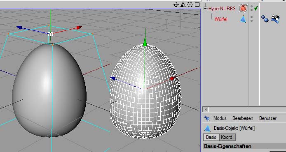The image size is (286, 152).
Task: Open the Benutzer menu
Action: point(267,118)
